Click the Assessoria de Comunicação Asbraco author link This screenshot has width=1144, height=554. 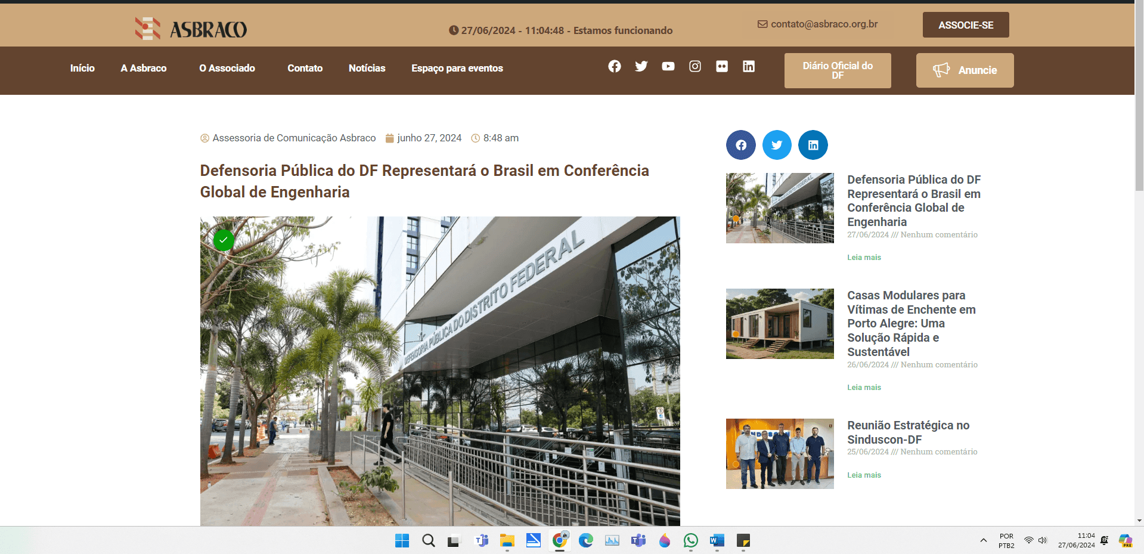click(288, 138)
